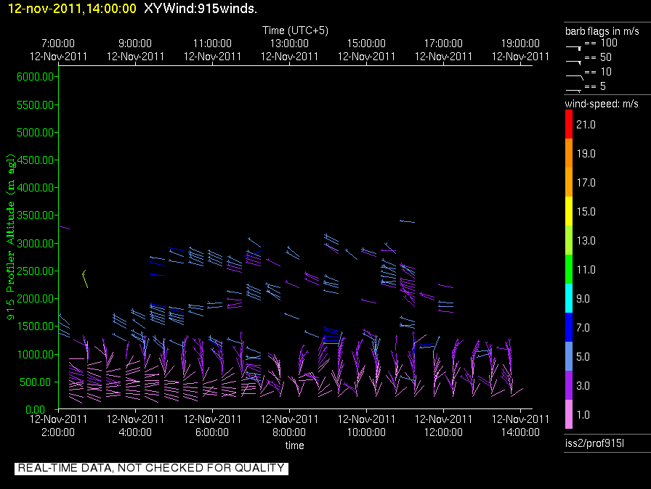
Task: Click the lone blue barb above 3000 m
Action: click(407, 221)
